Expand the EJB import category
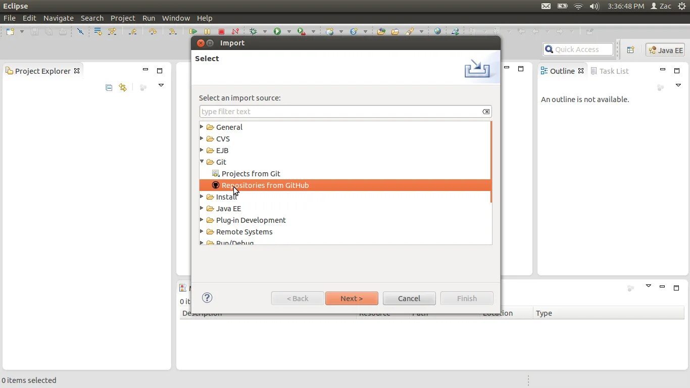This screenshot has width=690, height=388. click(x=202, y=150)
